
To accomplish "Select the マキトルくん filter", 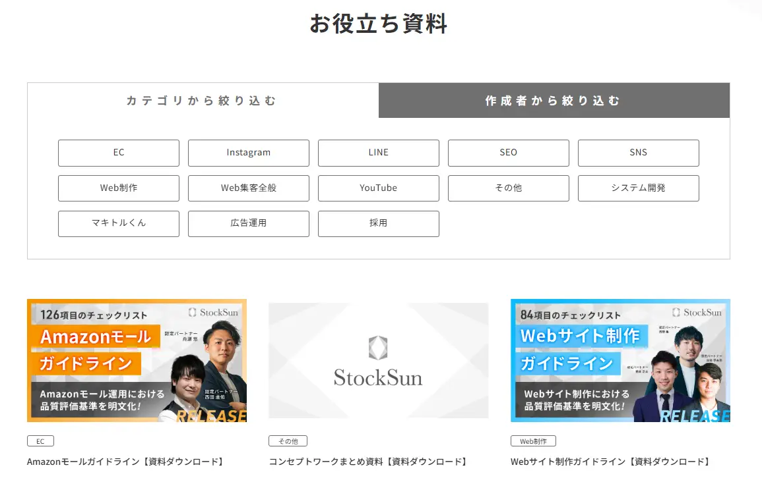I will (x=118, y=223).
